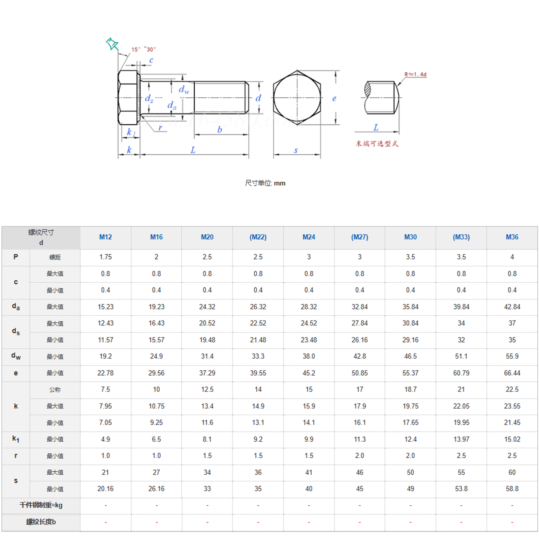Open the (M33) thread size link
The width and height of the screenshot is (539, 539).
[461, 237]
